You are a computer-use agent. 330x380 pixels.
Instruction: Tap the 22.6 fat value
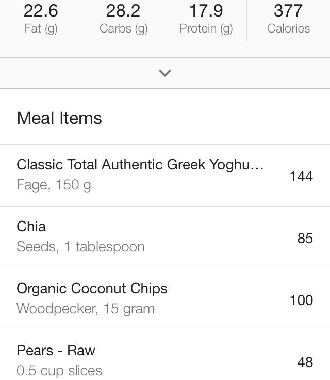41,10
